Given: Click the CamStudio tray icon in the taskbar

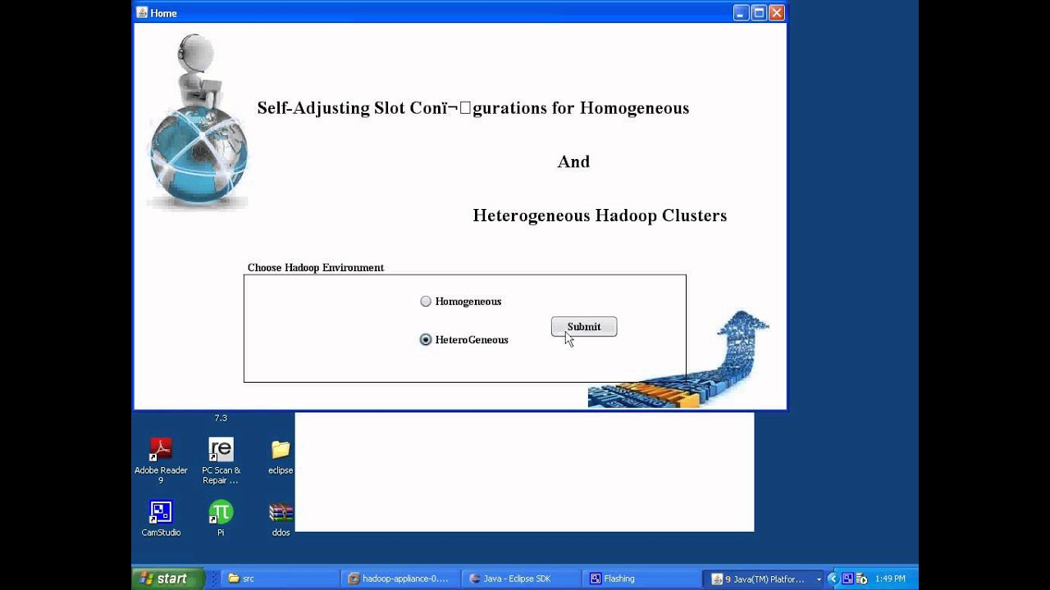Looking at the screenshot, I should click(x=847, y=579).
